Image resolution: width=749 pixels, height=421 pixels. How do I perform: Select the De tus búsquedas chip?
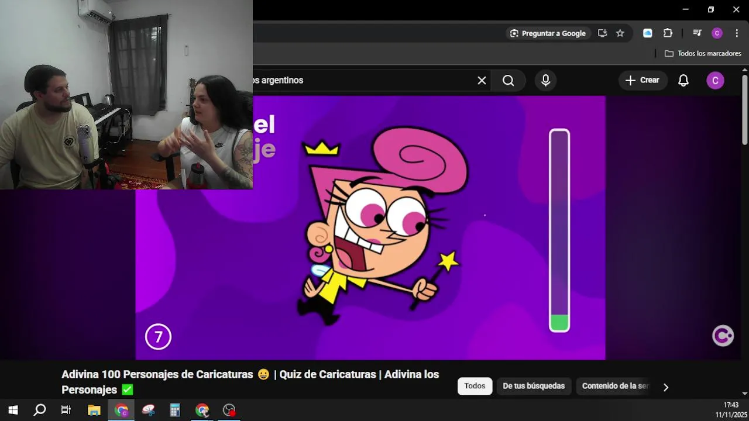pyautogui.click(x=534, y=386)
